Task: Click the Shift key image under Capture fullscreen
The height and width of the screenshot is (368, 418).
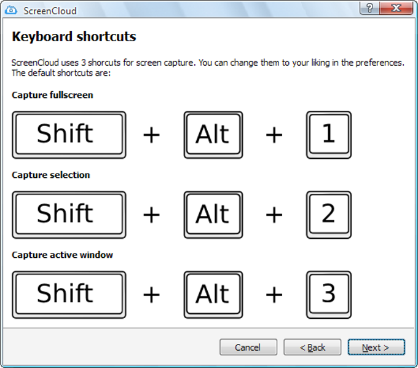Action: 69,135
